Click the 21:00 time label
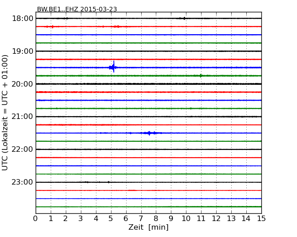 pos(22,117)
